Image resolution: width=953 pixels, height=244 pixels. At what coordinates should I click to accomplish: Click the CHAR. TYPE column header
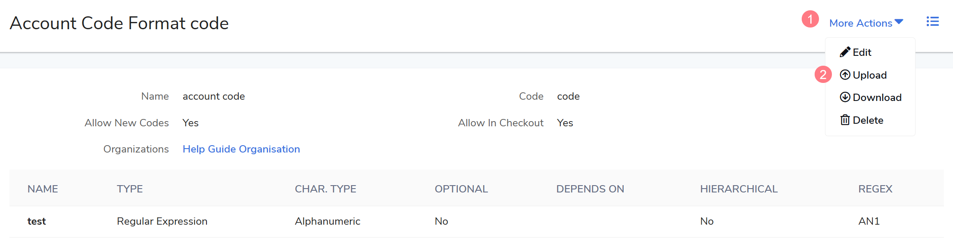325,189
